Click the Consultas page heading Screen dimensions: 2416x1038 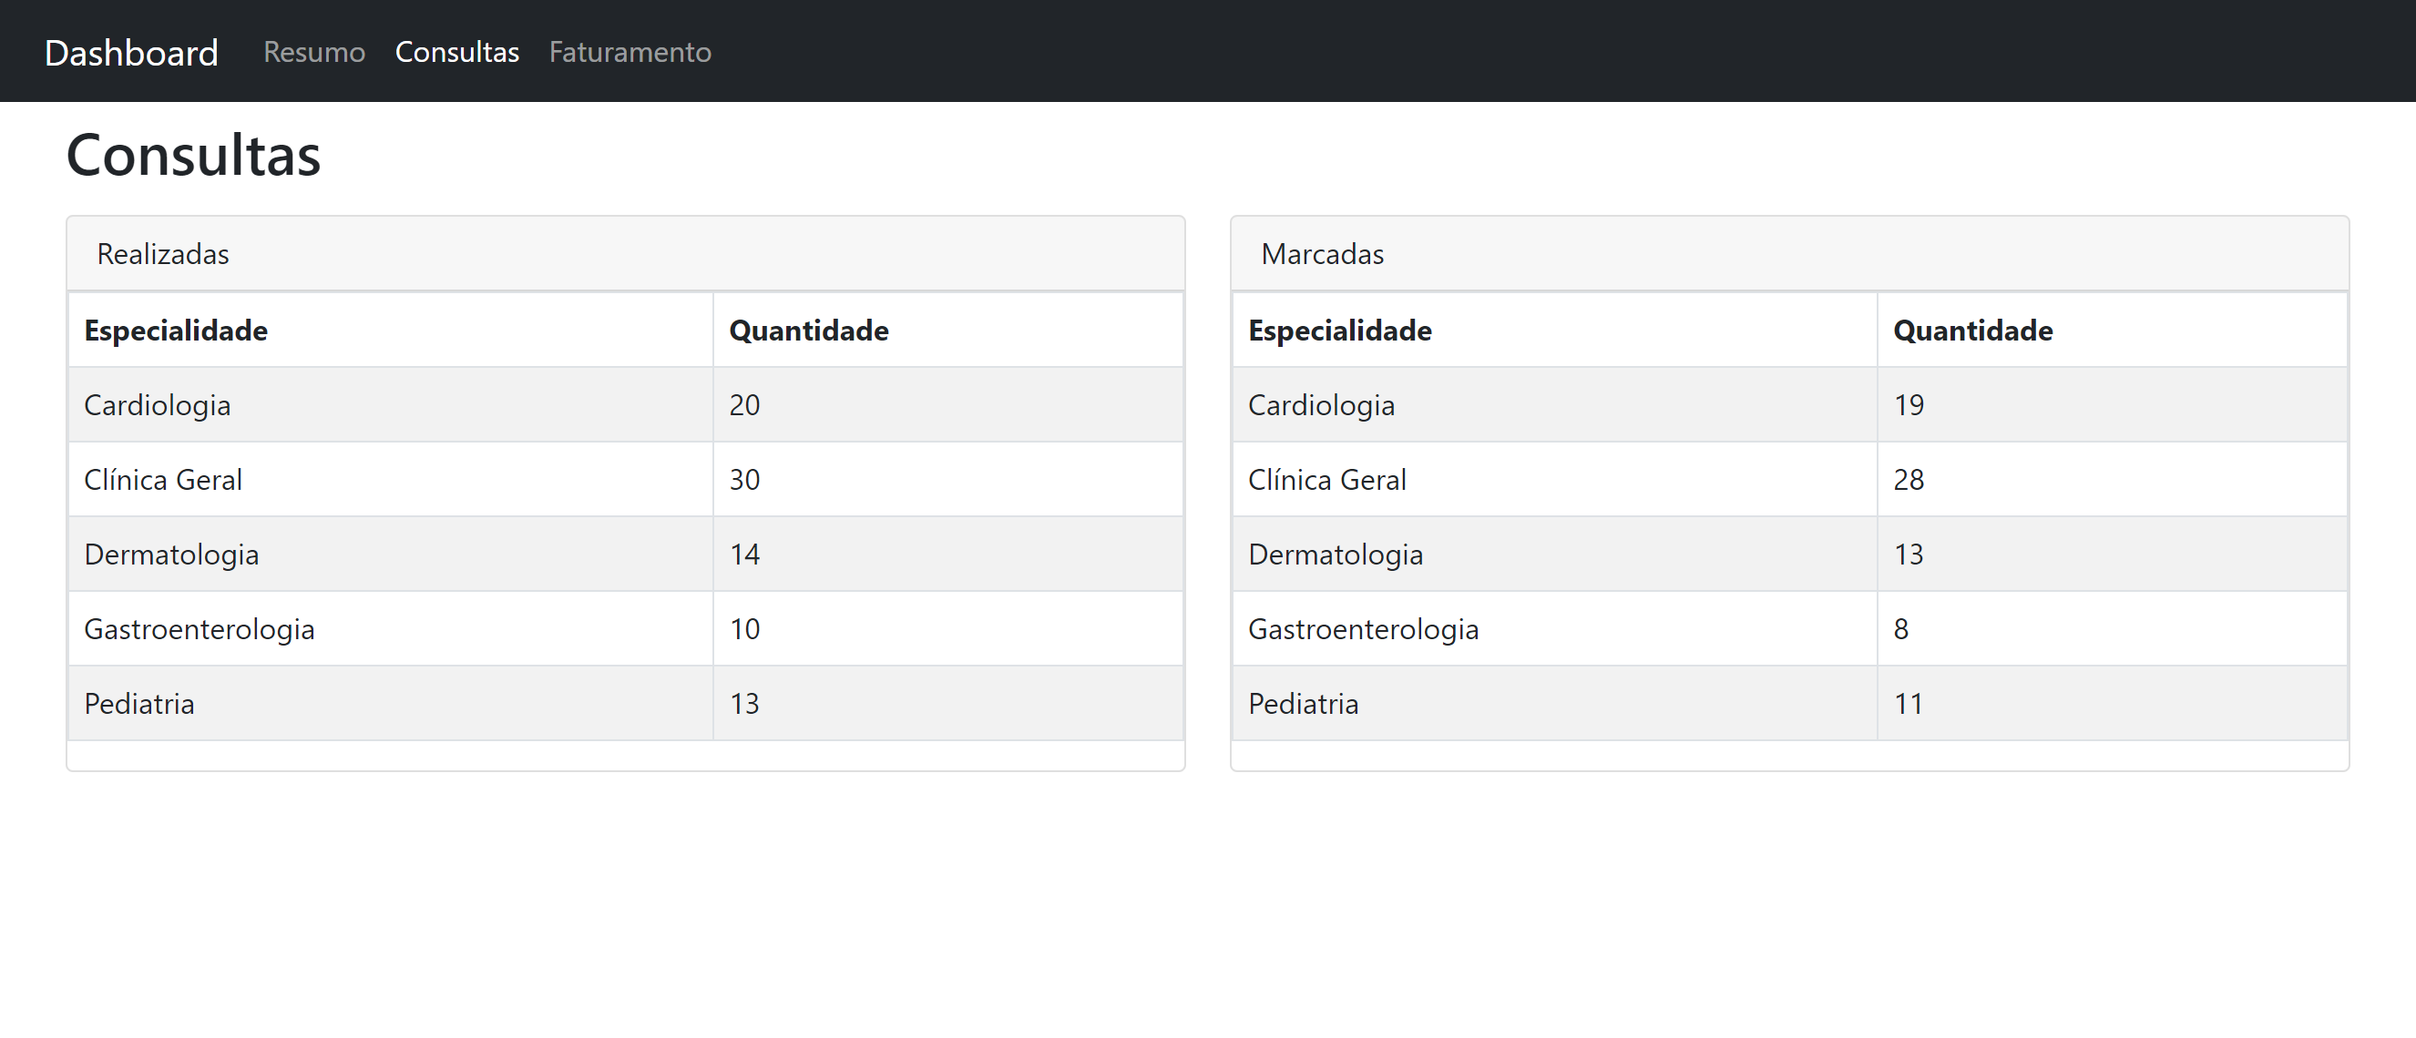coord(193,155)
